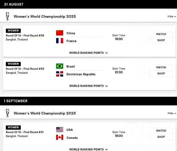Open Shop for USA vs Canada match
177x151 pixels.
click(161, 137)
